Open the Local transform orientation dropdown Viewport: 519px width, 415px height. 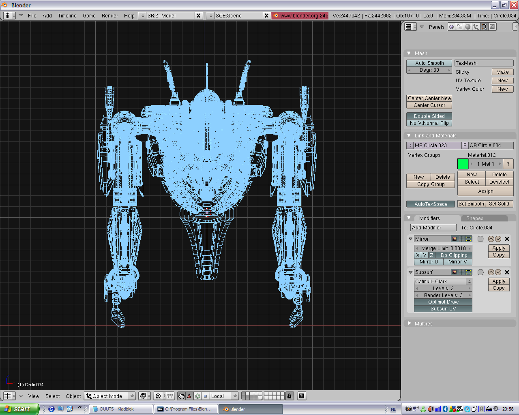click(222, 396)
